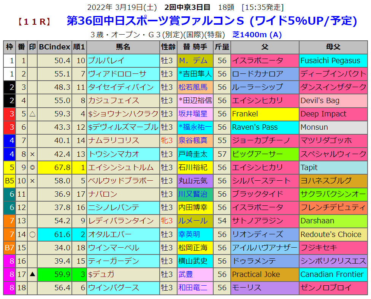Sort by the BCindex column header
Screen dimensions: 371x299
pos(54,47)
